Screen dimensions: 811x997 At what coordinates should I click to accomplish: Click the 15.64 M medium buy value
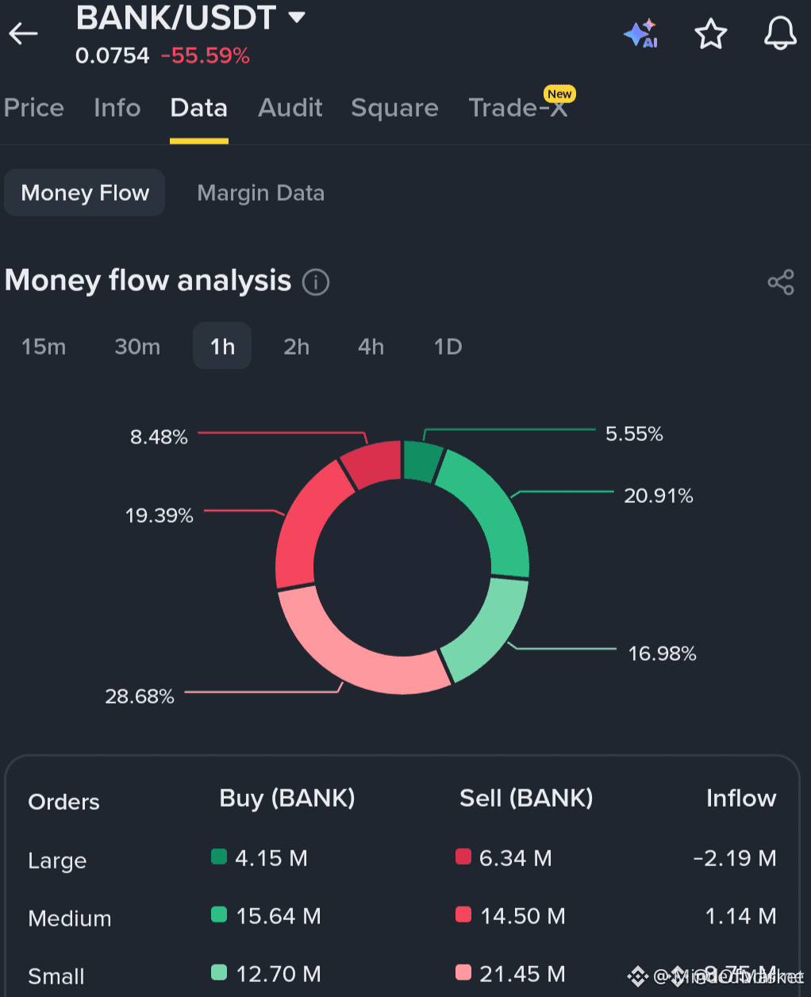click(279, 916)
